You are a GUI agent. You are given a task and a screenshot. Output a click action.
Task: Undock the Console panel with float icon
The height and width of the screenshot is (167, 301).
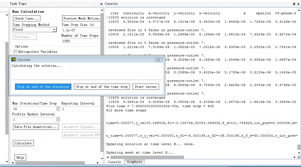(294, 4)
